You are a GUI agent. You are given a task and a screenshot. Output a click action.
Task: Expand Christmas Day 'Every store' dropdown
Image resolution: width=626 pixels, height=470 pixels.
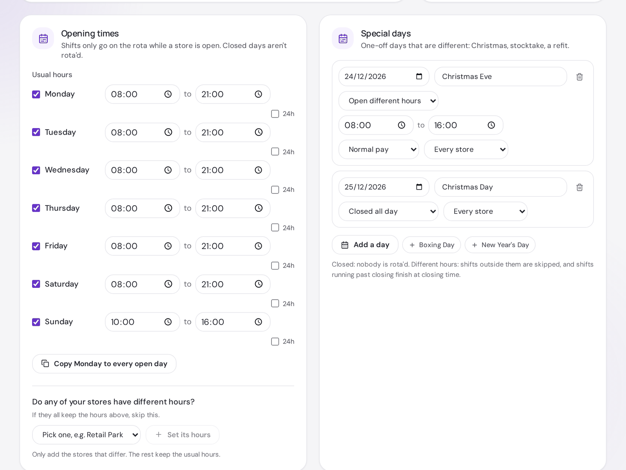486,211
